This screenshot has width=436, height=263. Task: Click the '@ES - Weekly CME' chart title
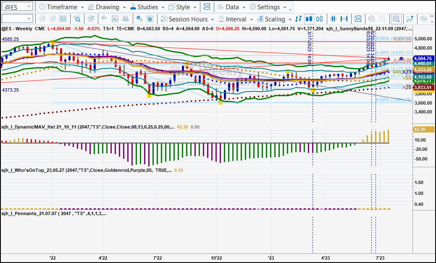click(x=23, y=29)
